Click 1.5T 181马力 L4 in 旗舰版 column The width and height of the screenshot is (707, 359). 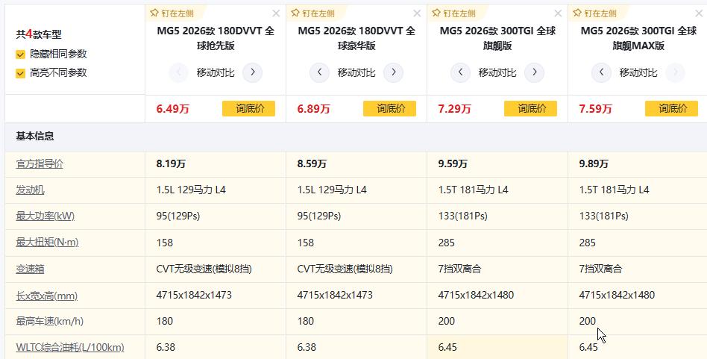click(474, 190)
